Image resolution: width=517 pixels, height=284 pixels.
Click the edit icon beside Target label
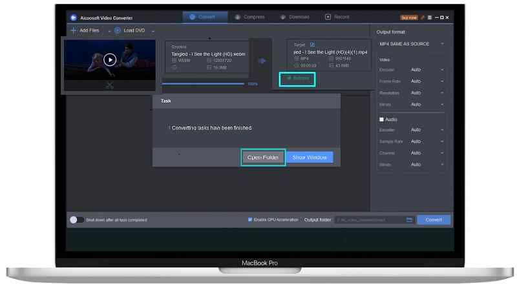tap(313, 44)
